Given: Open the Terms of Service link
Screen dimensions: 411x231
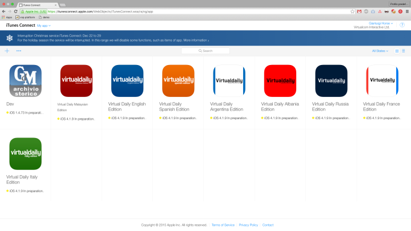Looking at the screenshot, I should (223, 225).
